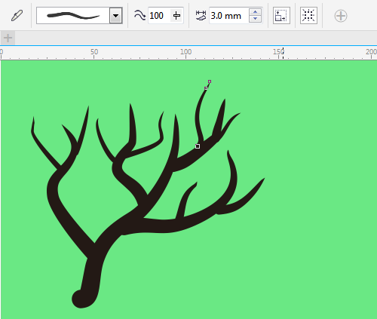
Task: Click ruler mark labeled 50
Action: pos(94,52)
